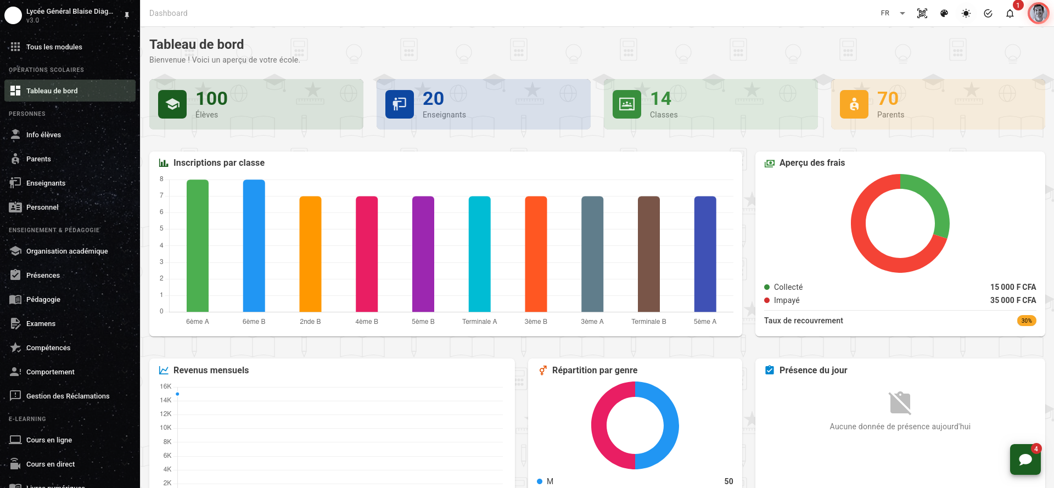Open Tous les modules grid
Viewport: 1054px width, 488px height.
pyautogui.click(x=70, y=47)
